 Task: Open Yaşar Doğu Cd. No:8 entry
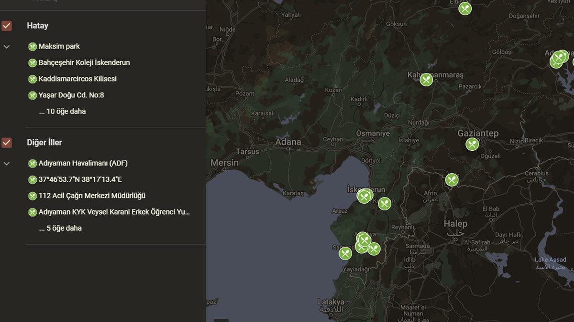click(x=71, y=95)
